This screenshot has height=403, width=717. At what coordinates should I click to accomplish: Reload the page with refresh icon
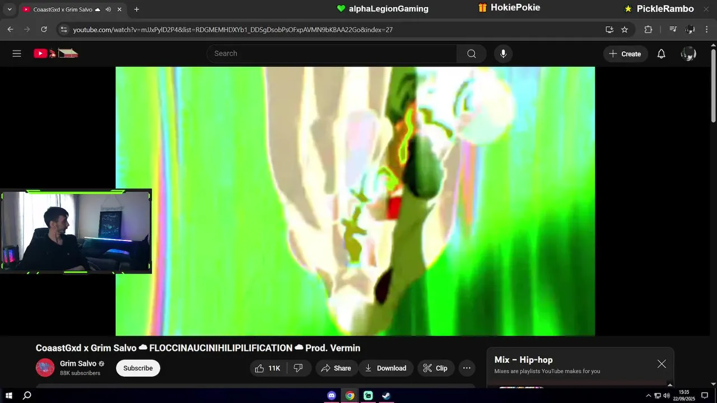44,30
